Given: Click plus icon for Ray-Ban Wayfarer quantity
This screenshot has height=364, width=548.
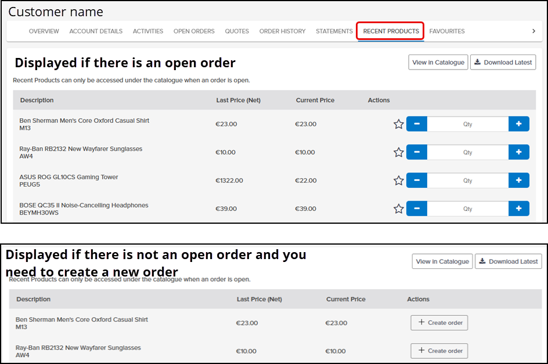Looking at the screenshot, I should [518, 152].
